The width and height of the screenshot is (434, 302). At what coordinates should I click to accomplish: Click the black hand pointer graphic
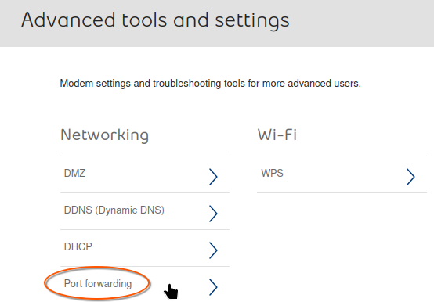click(171, 292)
